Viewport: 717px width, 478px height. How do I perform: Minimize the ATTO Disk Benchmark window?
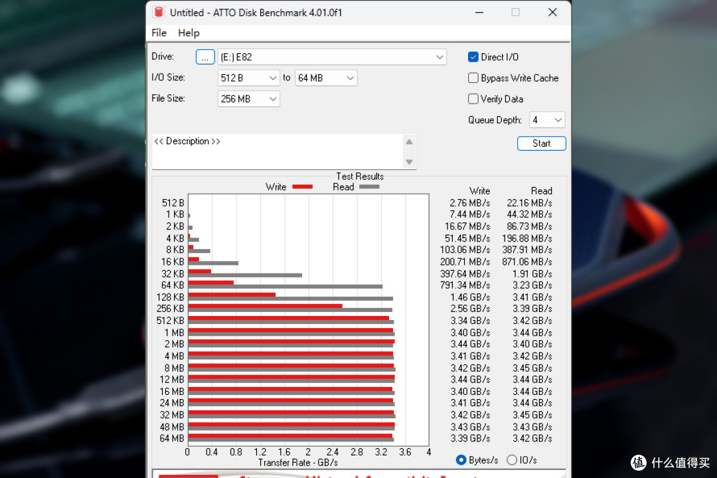point(479,13)
